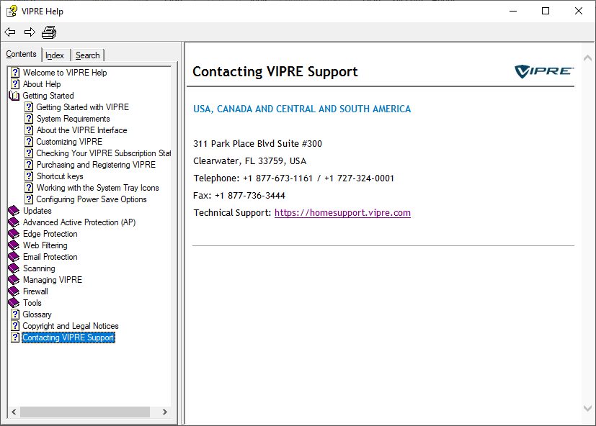Open Checking Your VIPRE Subscription Status topic
Screen dimensions: 596x426
[x=103, y=153]
